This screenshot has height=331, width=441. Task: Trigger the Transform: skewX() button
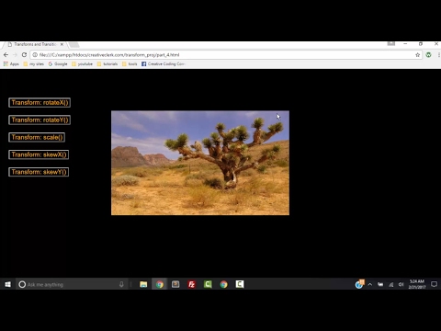(x=39, y=154)
